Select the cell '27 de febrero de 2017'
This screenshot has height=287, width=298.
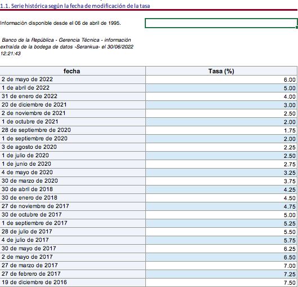(73, 274)
